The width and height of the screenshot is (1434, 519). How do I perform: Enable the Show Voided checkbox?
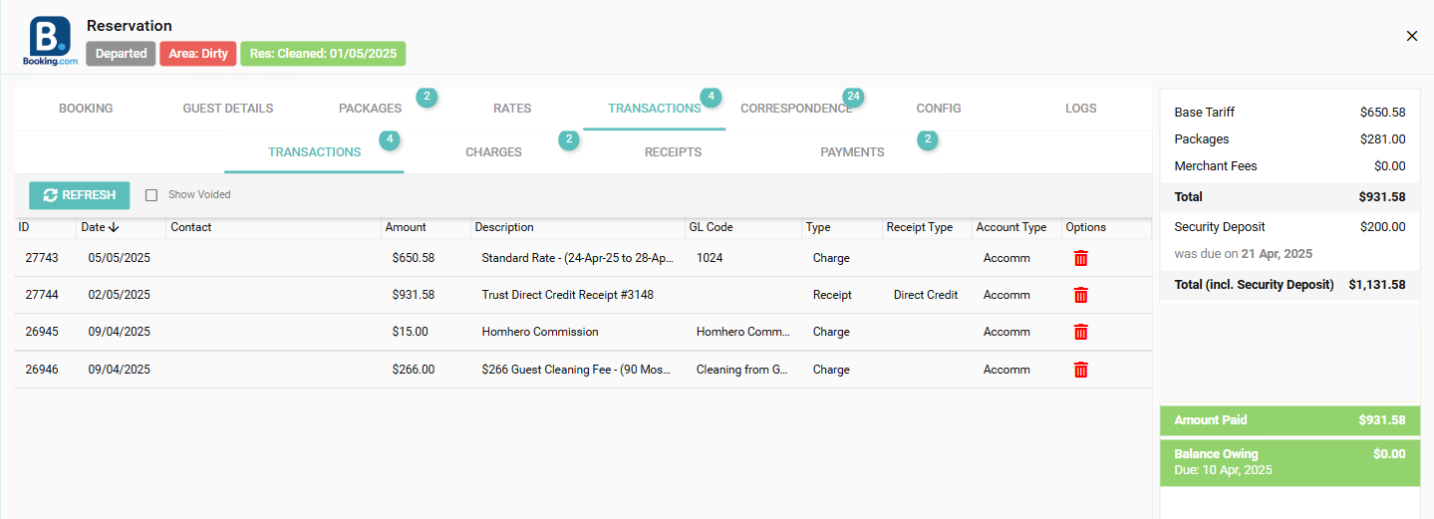click(151, 195)
